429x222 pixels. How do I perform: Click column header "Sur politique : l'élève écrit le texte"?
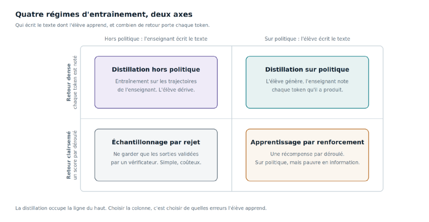click(307, 39)
